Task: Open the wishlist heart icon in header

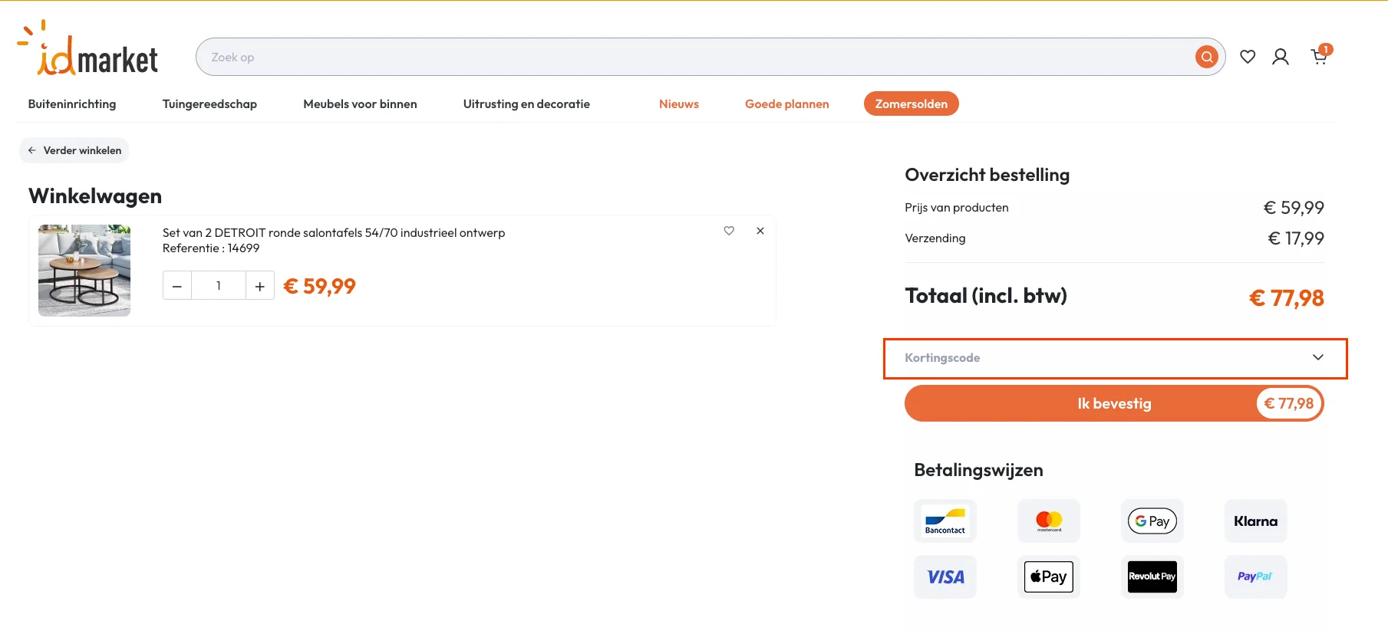Action: (x=1248, y=57)
